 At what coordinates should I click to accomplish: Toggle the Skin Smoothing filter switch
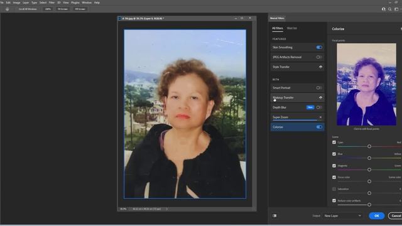319,48
